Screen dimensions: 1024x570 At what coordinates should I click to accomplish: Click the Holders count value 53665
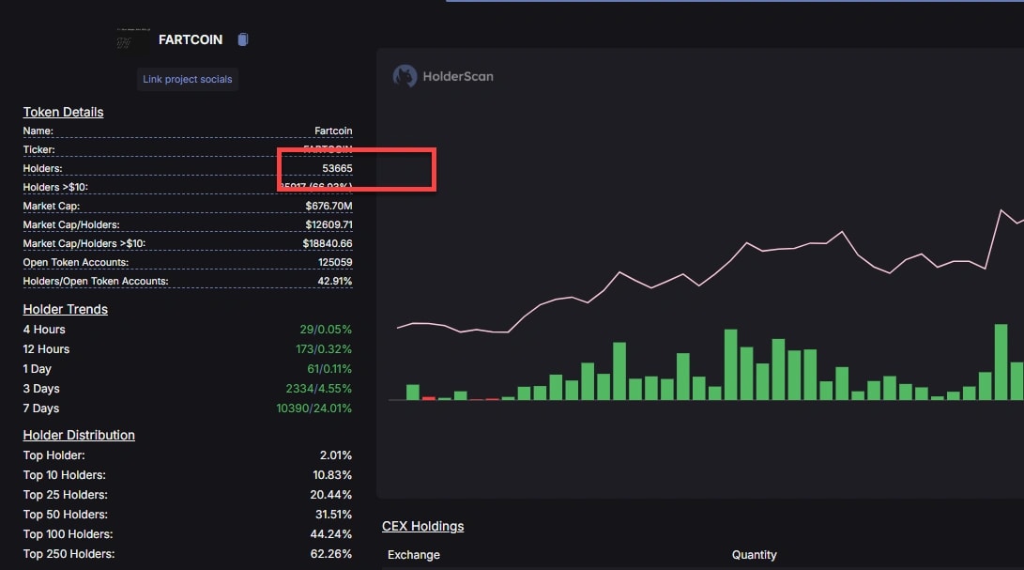pyautogui.click(x=336, y=168)
